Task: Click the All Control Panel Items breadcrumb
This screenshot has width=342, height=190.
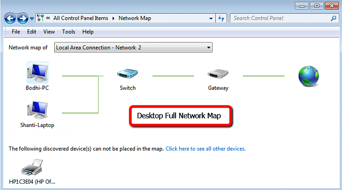Action: click(x=81, y=18)
